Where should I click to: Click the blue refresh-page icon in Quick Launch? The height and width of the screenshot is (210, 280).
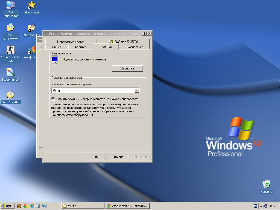pyautogui.click(x=38, y=206)
